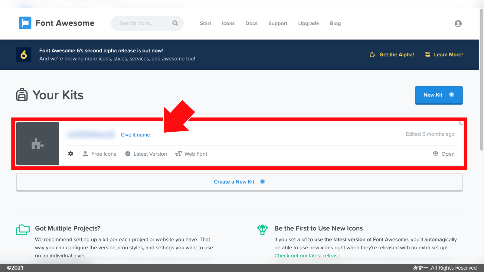484x272 pixels.
Task: Click the version 6 badge
Action: coord(24,55)
